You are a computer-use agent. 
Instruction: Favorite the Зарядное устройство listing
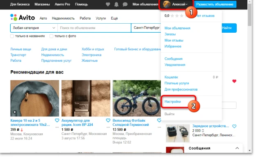[x=234, y=126]
